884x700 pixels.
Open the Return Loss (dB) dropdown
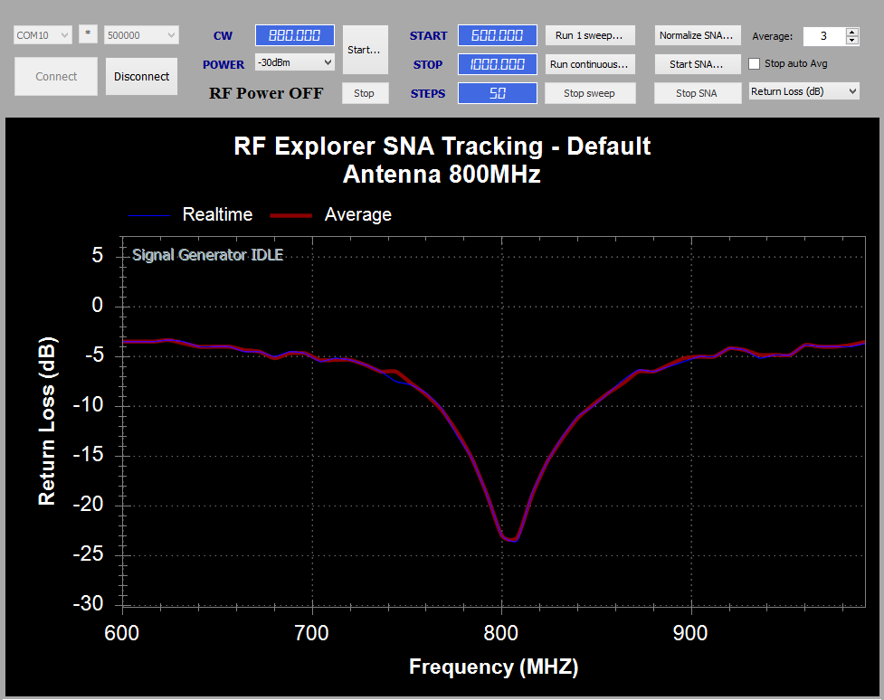pyautogui.click(x=804, y=91)
